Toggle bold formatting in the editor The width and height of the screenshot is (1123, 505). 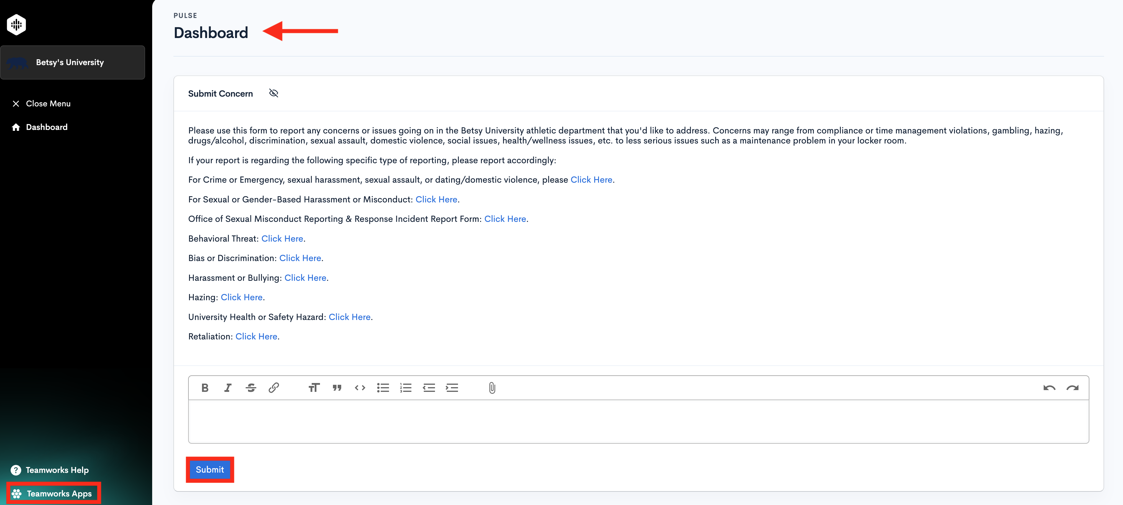204,387
